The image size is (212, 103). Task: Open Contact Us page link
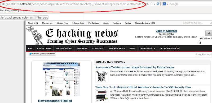click(47, 23)
